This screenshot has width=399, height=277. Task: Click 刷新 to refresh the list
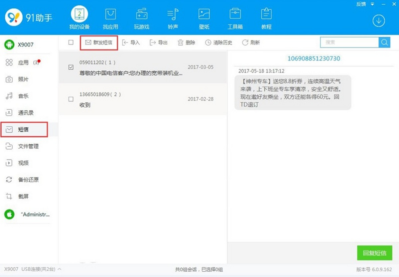tap(251, 43)
